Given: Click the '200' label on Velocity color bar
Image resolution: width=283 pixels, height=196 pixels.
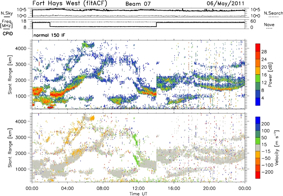Looking at the screenshot, I should tap(266, 124).
